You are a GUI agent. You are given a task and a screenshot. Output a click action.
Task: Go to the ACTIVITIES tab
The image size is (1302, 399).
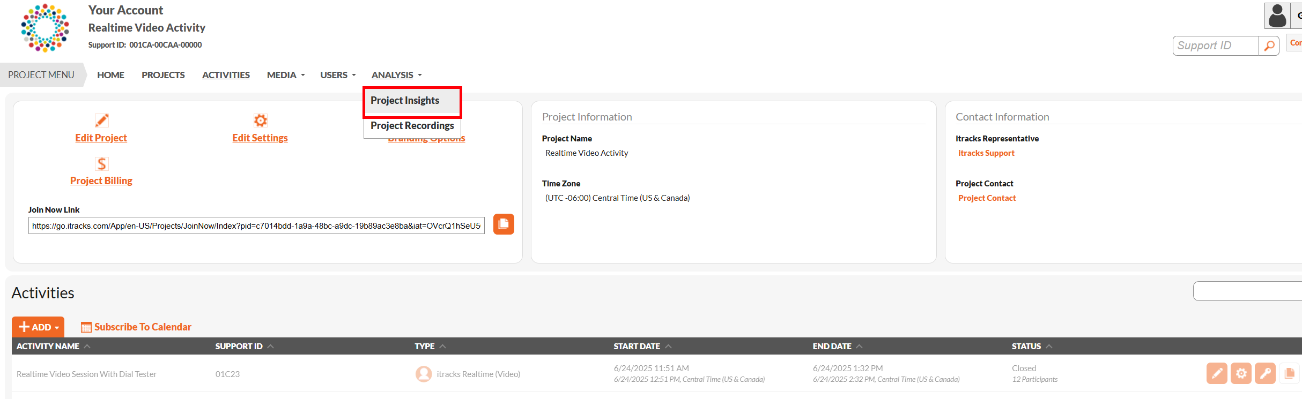tap(226, 75)
